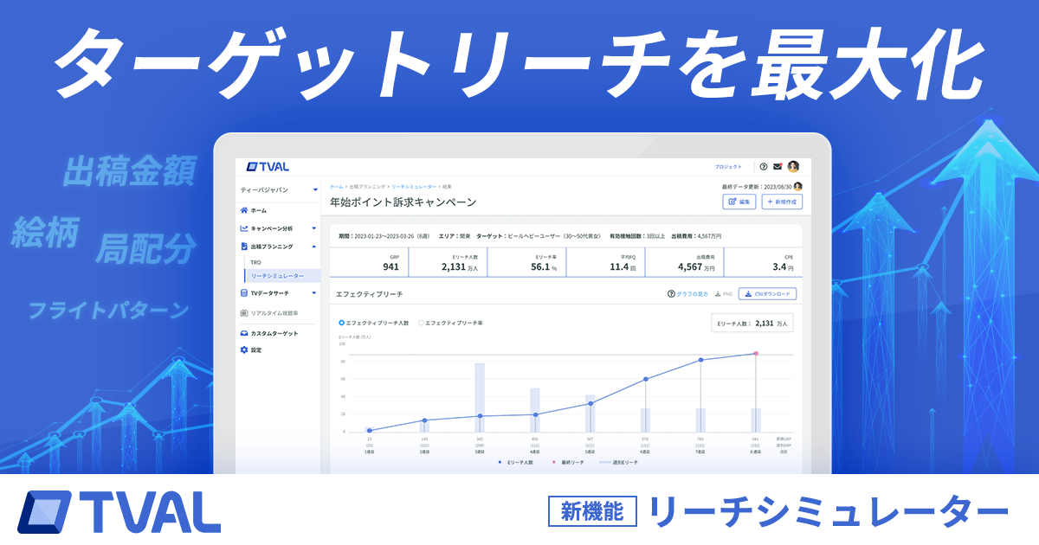Click the GRP 941 metric card
The width and height of the screenshot is (1039, 545).
[x=368, y=263]
